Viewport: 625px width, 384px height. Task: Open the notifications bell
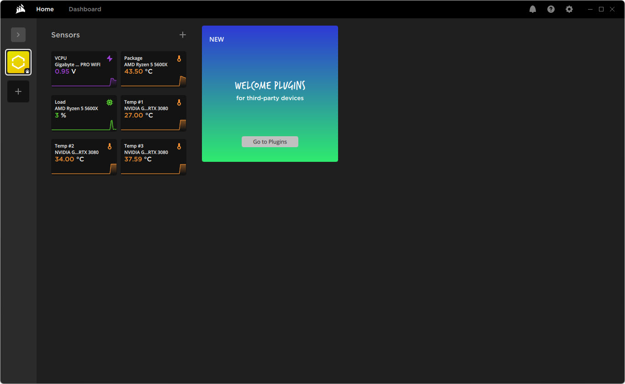point(533,9)
